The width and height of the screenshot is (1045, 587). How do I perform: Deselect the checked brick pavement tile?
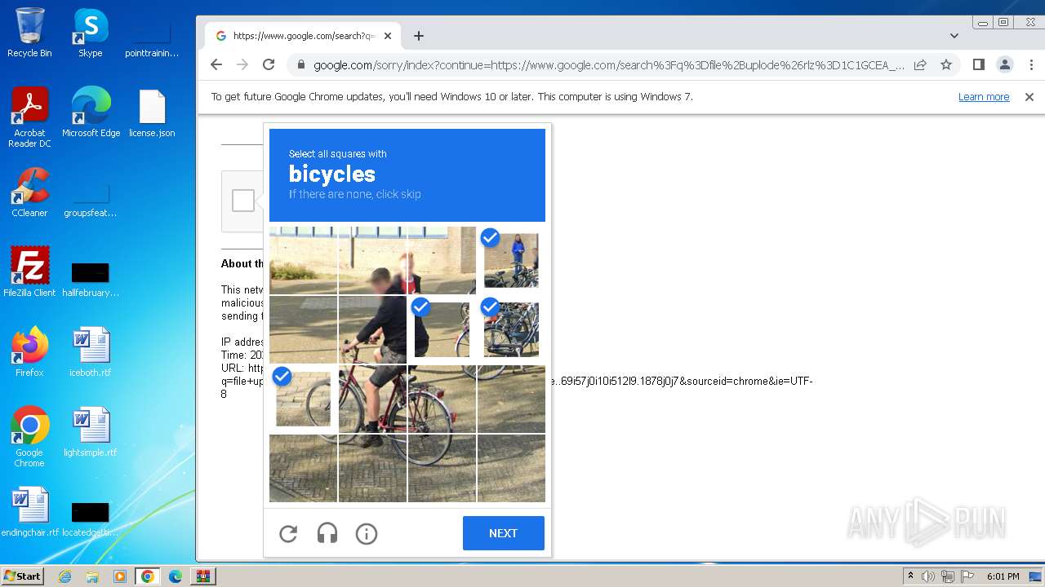303,399
